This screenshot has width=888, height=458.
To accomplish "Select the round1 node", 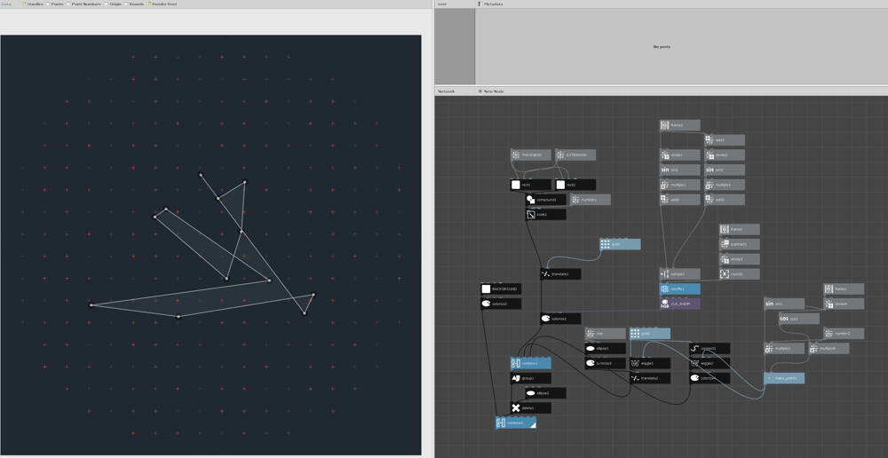I will coord(740,274).
